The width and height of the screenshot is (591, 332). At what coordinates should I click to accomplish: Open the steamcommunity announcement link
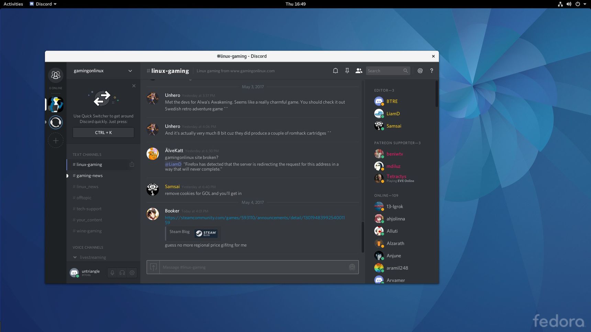point(255,220)
